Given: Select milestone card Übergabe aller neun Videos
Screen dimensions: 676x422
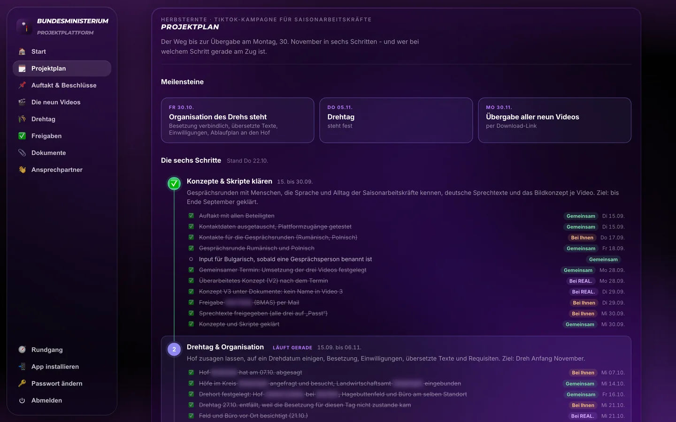Looking at the screenshot, I should (x=554, y=120).
